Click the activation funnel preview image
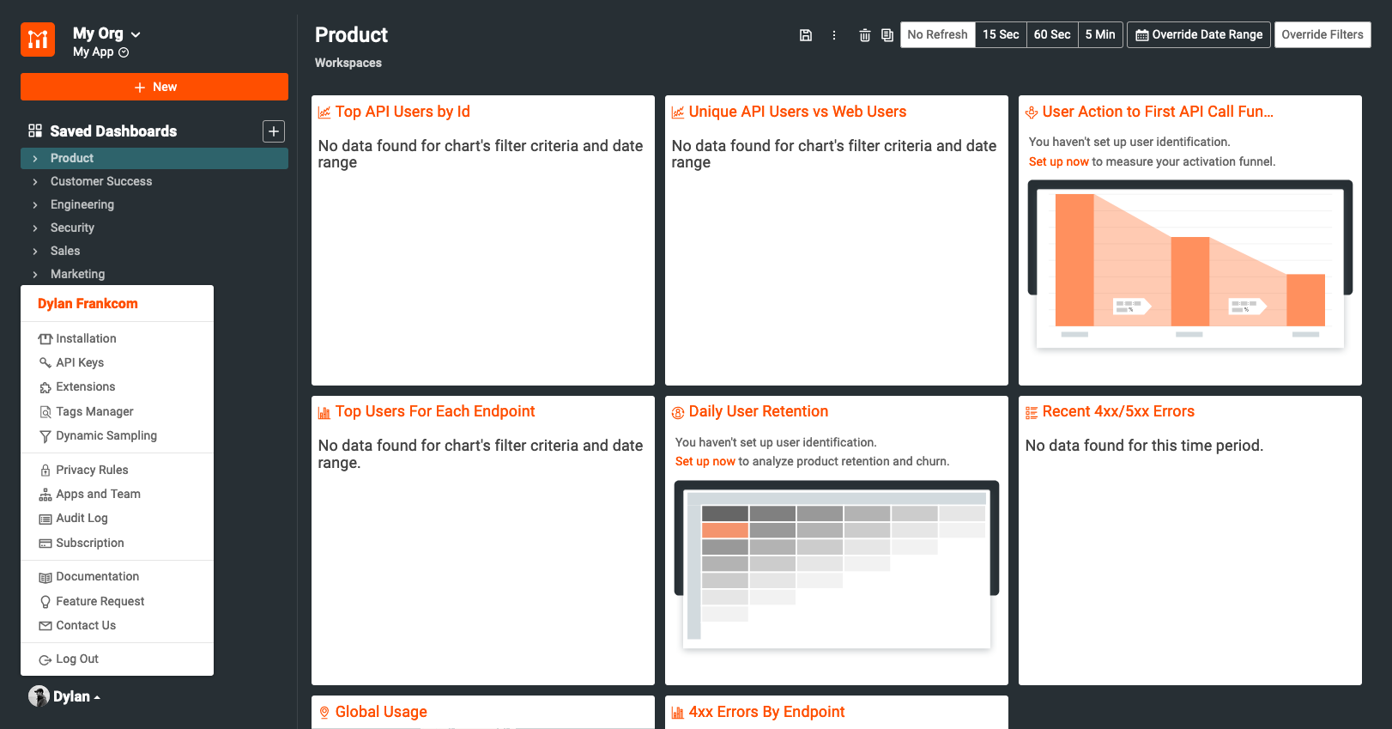Image resolution: width=1392 pixels, height=729 pixels. coord(1189,264)
